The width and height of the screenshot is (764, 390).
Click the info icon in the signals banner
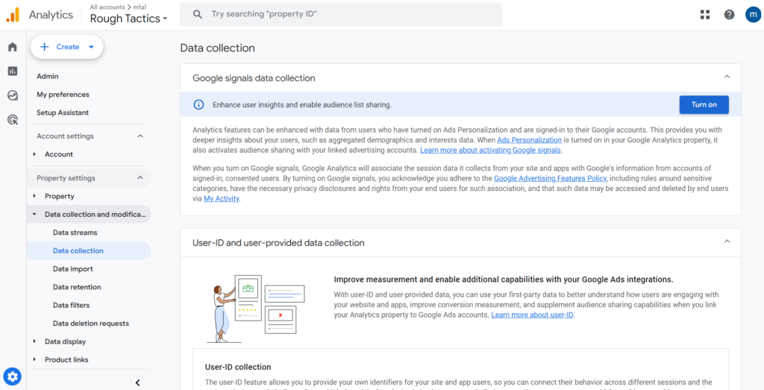click(198, 104)
